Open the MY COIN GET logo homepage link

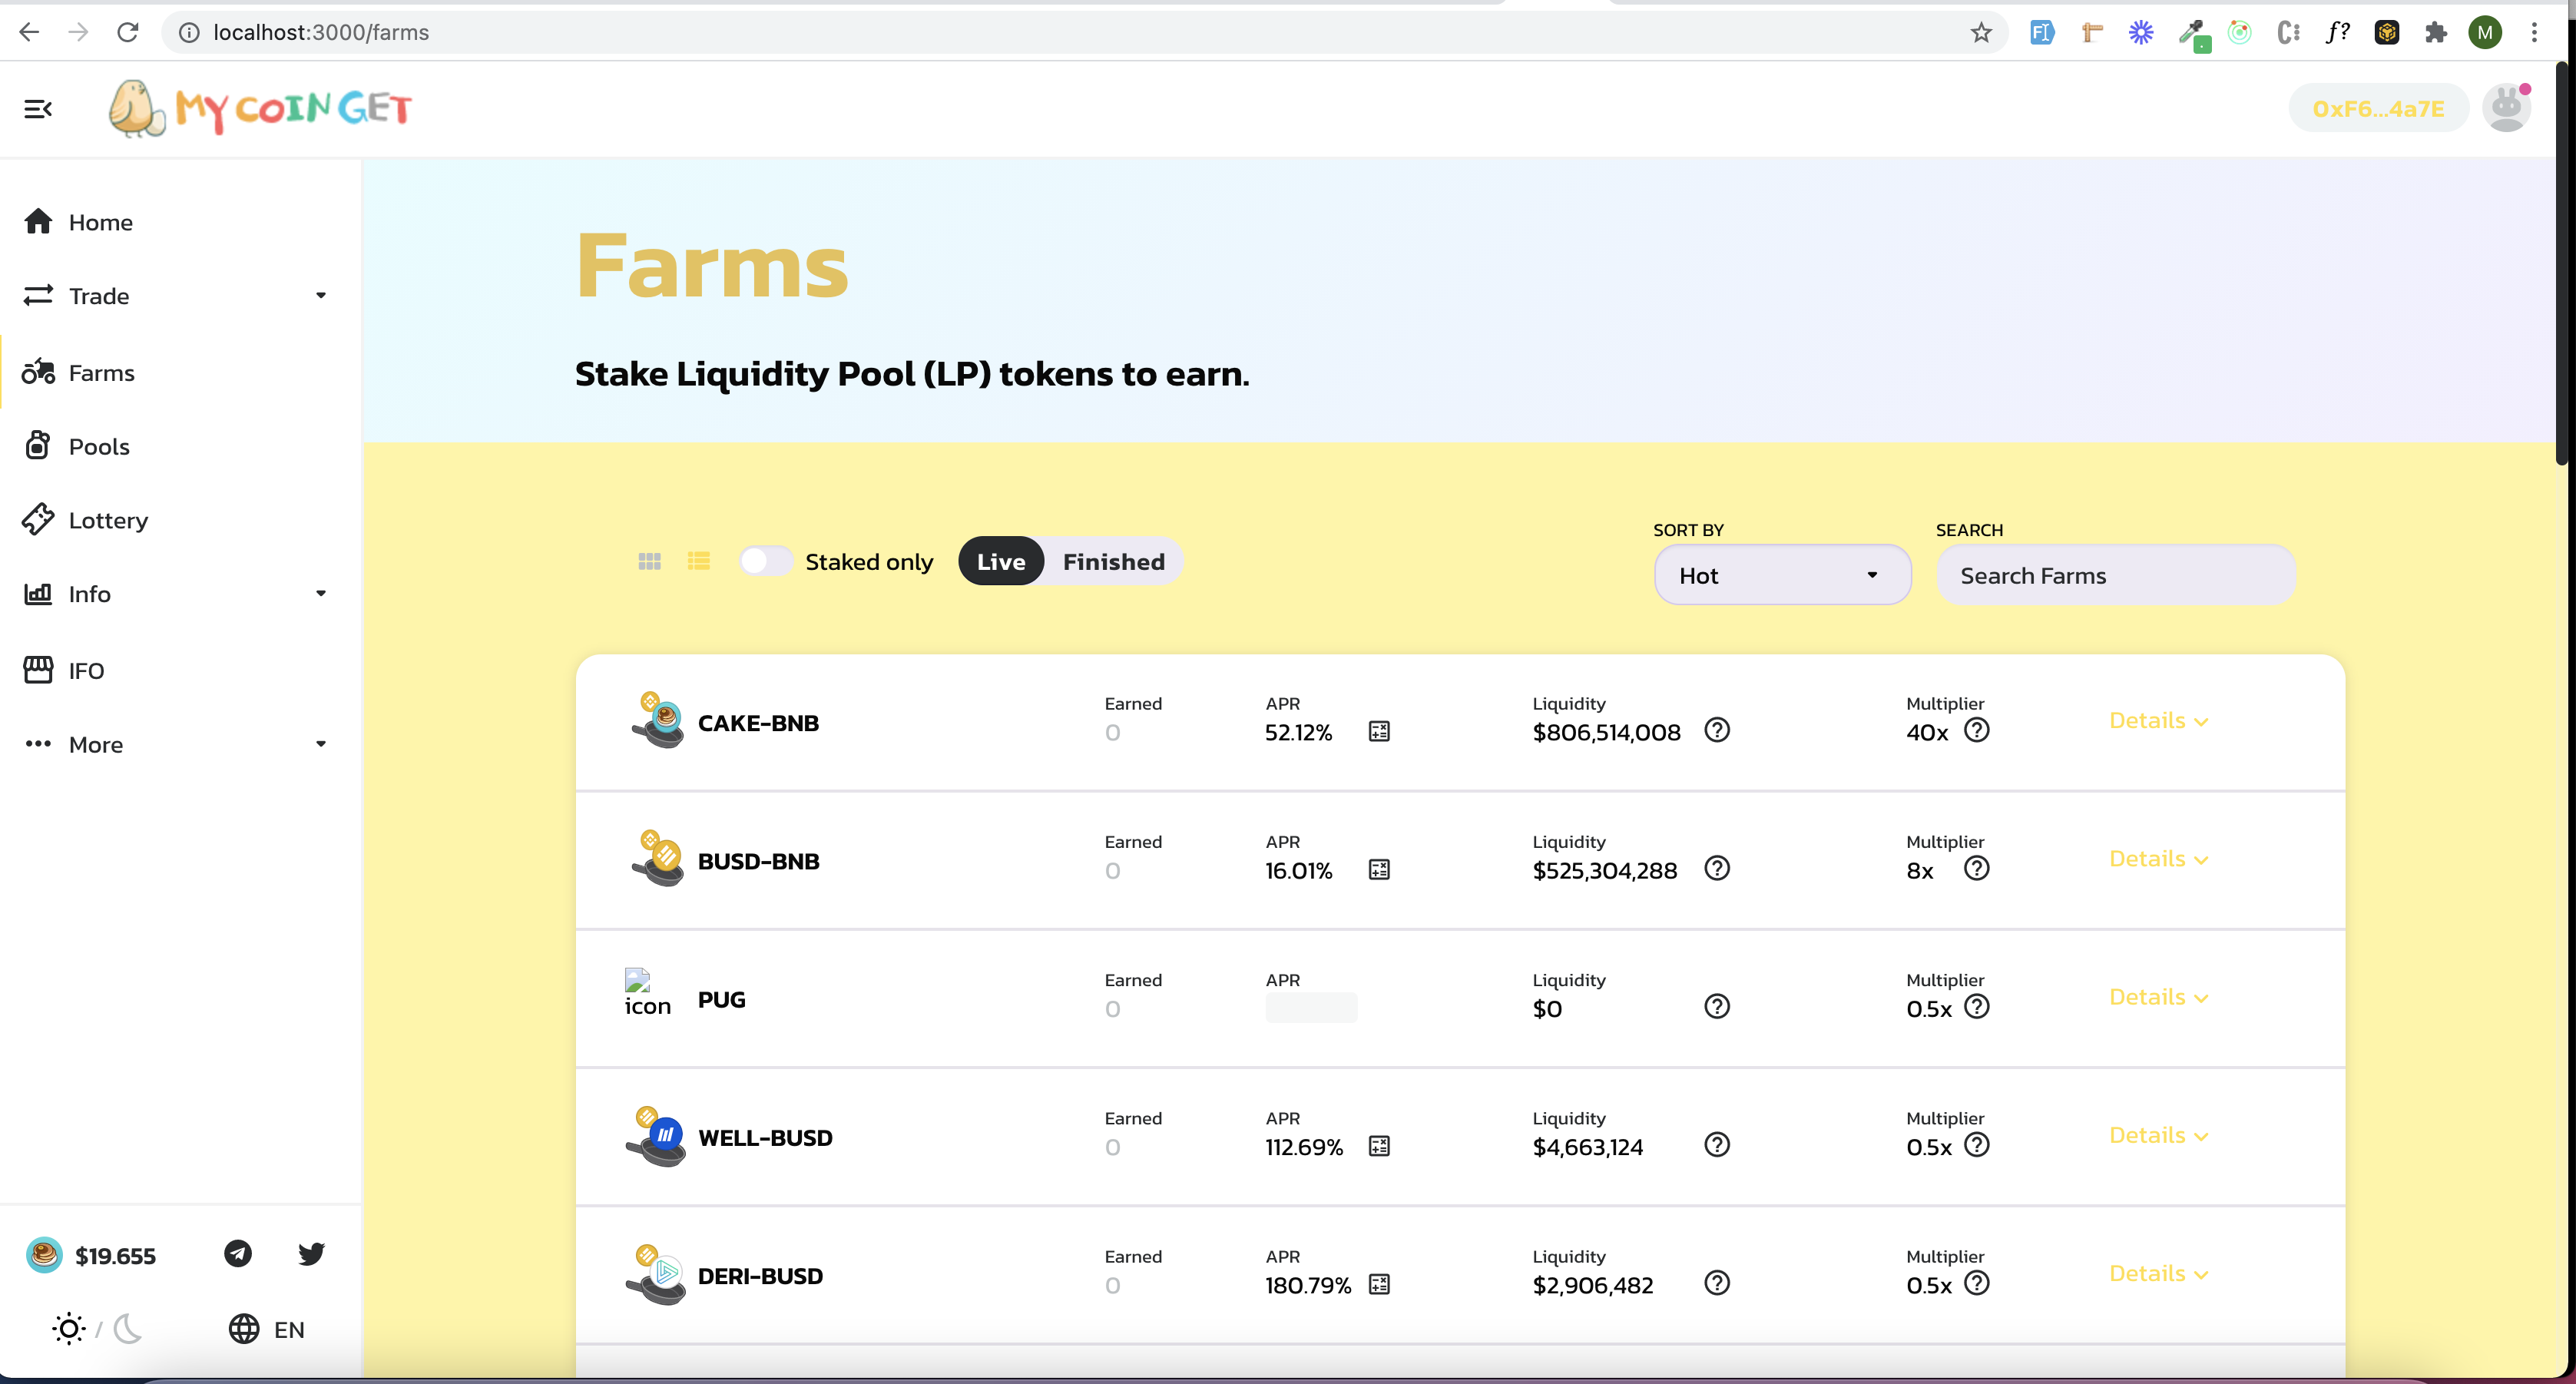pyautogui.click(x=260, y=108)
